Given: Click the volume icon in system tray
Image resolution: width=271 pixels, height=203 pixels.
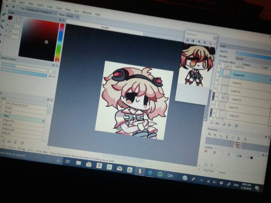Looking at the screenshot, I should point(214,182).
